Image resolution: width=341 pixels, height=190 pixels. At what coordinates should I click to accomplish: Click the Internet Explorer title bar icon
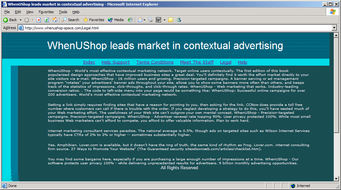4,4
